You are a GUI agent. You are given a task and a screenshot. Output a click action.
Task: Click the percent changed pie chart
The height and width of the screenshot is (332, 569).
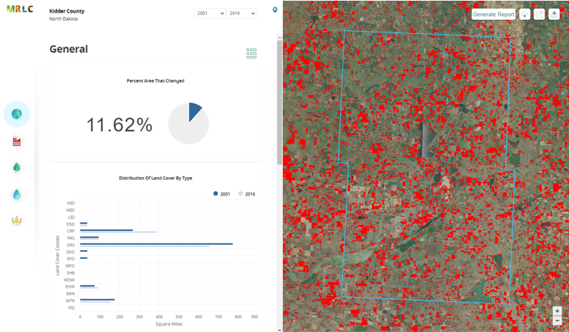(x=188, y=124)
